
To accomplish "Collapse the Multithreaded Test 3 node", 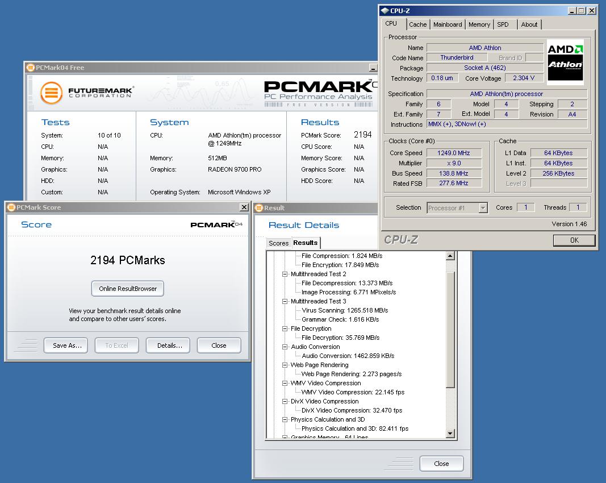I will [x=285, y=301].
